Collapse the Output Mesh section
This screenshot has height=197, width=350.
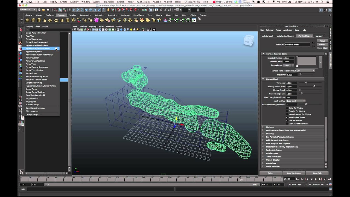(293, 79)
